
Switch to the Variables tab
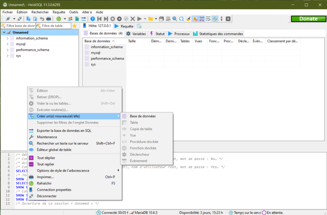[x=136, y=34]
